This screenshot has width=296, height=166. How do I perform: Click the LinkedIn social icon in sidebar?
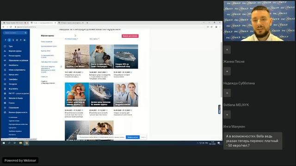pos(25,40)
